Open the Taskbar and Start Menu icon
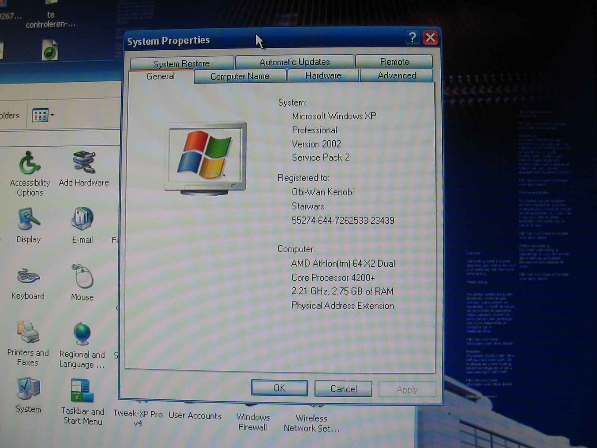Viewport: 597px width, 448px height. coord(82,391)
